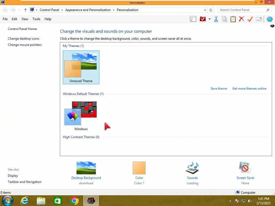Expand the Appearance and Personalization breadcrumb arrow
This screenshot has width=275, height=206.
[x=114, y=10]
